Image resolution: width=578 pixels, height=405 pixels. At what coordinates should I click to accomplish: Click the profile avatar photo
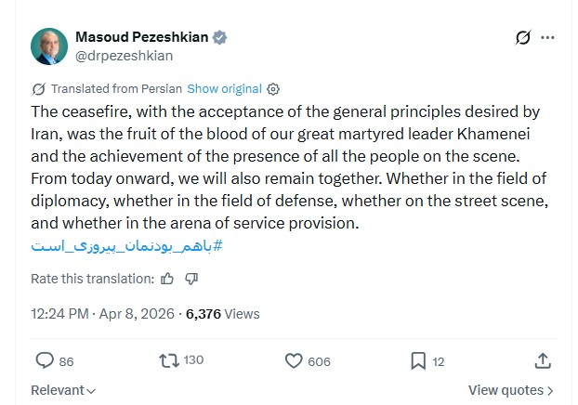(x=49, y=46)
